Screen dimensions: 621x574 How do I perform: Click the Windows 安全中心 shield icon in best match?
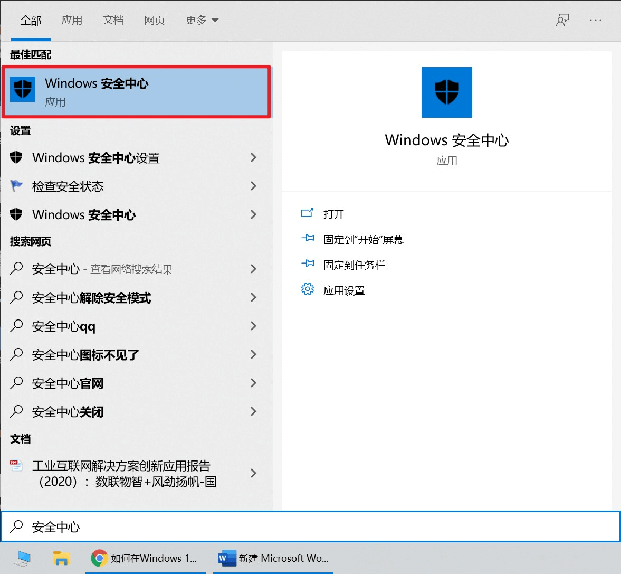[22, 90]
